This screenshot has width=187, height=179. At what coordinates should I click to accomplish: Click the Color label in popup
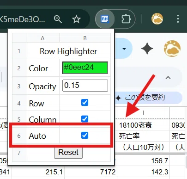pyautogui.click(x=38, y=68)
